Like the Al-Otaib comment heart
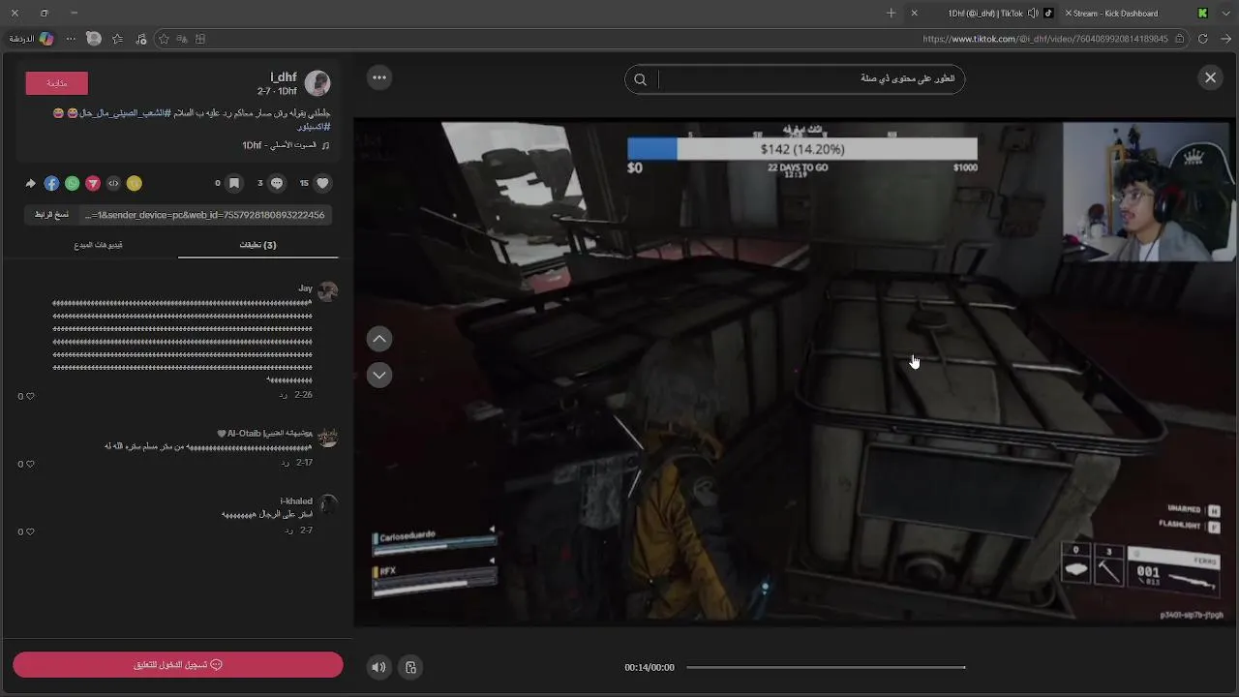1239x697 pixels. pyautogui.click(x=30, y=464)
